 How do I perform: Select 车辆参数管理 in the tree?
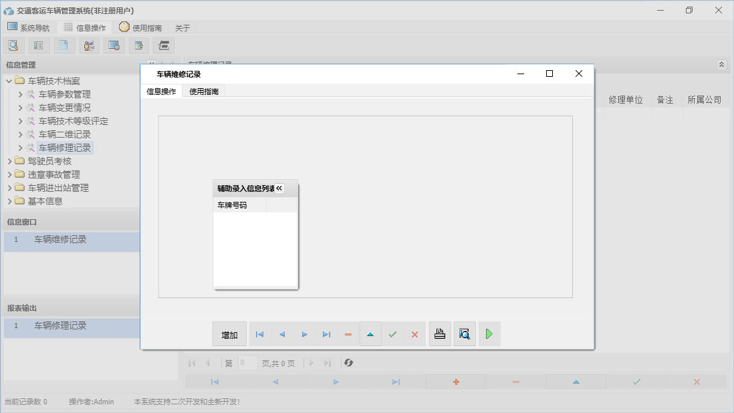(64, 94)
